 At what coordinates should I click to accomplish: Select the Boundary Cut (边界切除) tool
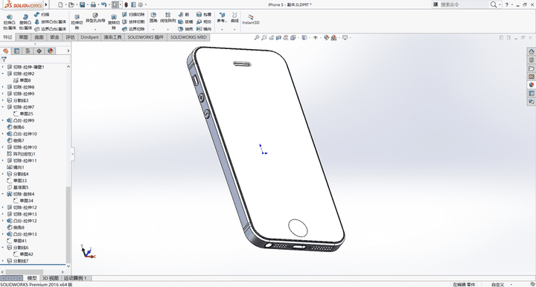click(133, 29)
